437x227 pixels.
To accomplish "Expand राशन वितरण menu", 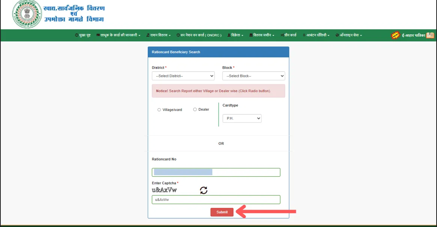I will 159,35.
